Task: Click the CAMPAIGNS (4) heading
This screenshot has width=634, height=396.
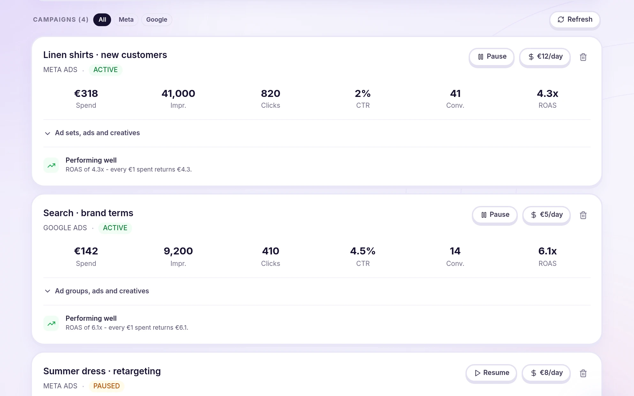Action: (61, 20)
